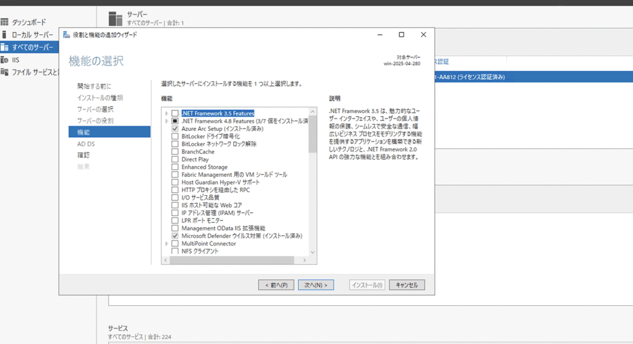Expand the .NET Framework 3.5 Features node
Screen dimensions: 633x344
pyautogui.click(x=166, y=114)
